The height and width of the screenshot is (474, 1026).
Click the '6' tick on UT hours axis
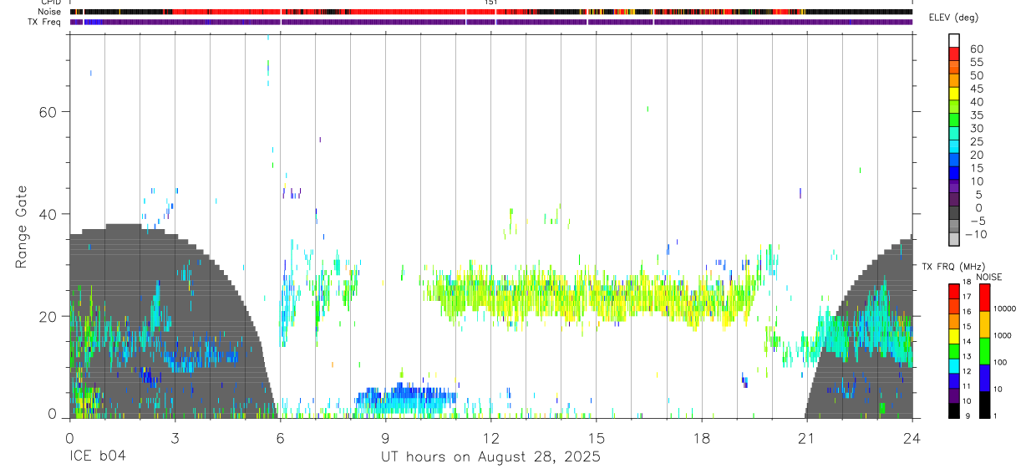pos(280,437)
